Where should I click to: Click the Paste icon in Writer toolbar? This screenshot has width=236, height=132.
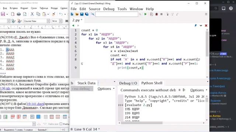[44, 14]
